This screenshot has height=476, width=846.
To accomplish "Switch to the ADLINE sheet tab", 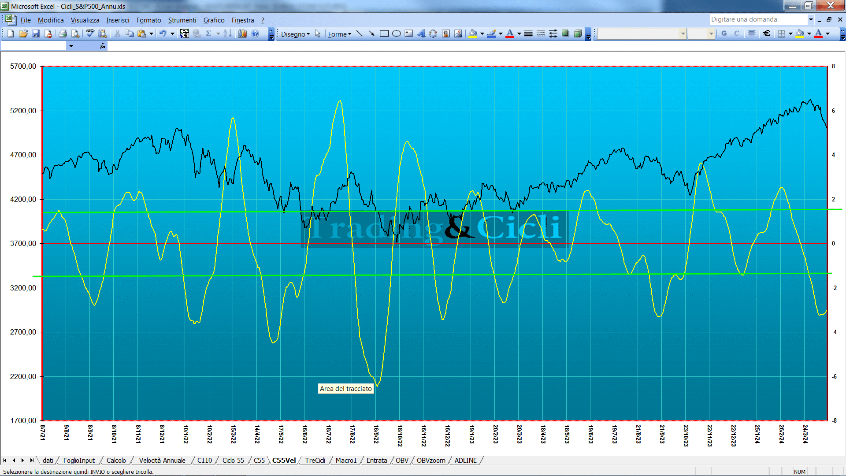I will tap(466, 460).
